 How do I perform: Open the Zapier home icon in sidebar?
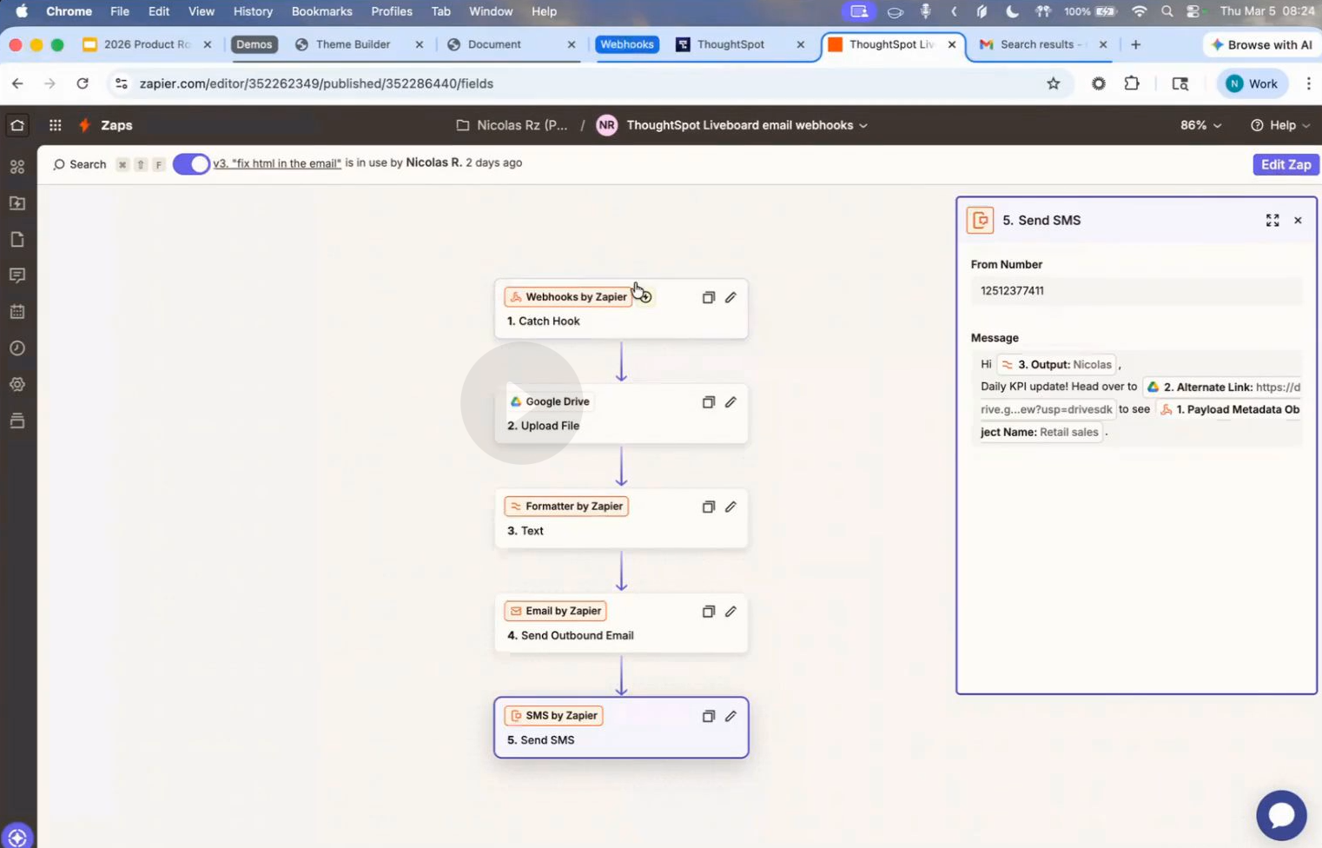[x=17, y=125]
